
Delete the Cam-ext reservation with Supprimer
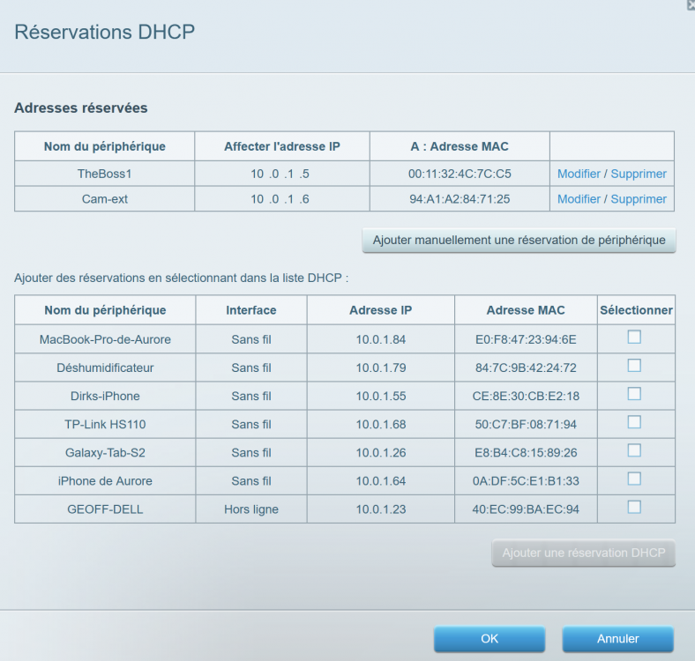(639, 199)
